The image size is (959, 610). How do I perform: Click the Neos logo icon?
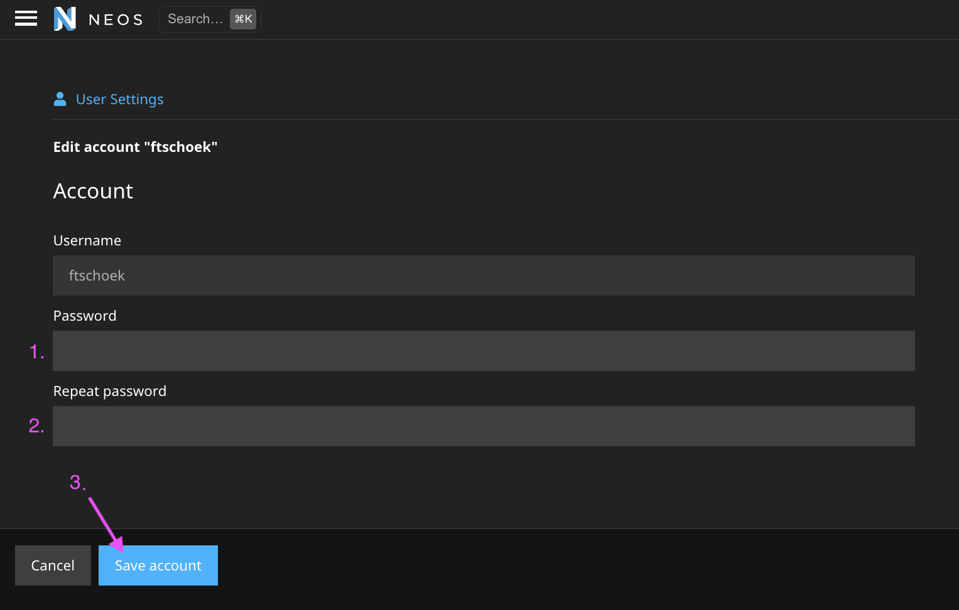(65, 19)
